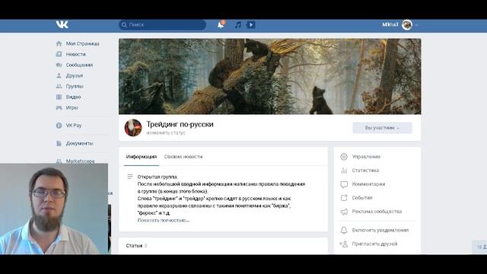This screenshot has height=274, width=487.
Task: Click the Управление gear icon
Action: tap(344, 157)
